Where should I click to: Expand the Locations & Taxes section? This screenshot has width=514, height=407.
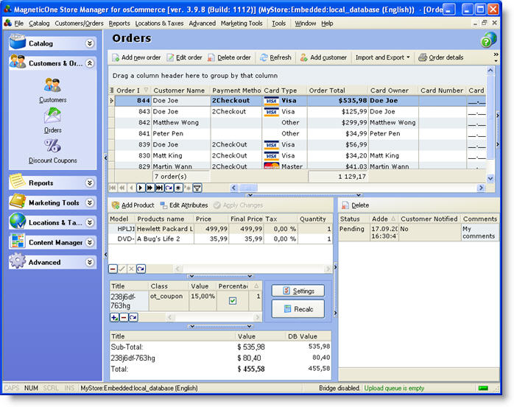coord(90,222)
